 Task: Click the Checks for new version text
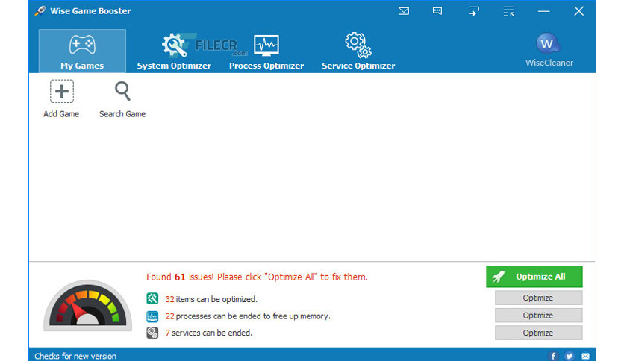pos(75,356)
